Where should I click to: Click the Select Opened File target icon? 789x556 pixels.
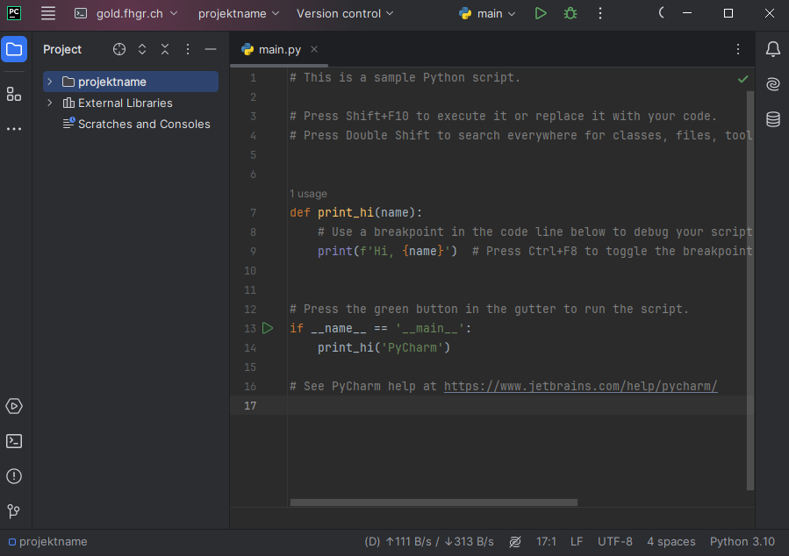click(x=119, y=49)
